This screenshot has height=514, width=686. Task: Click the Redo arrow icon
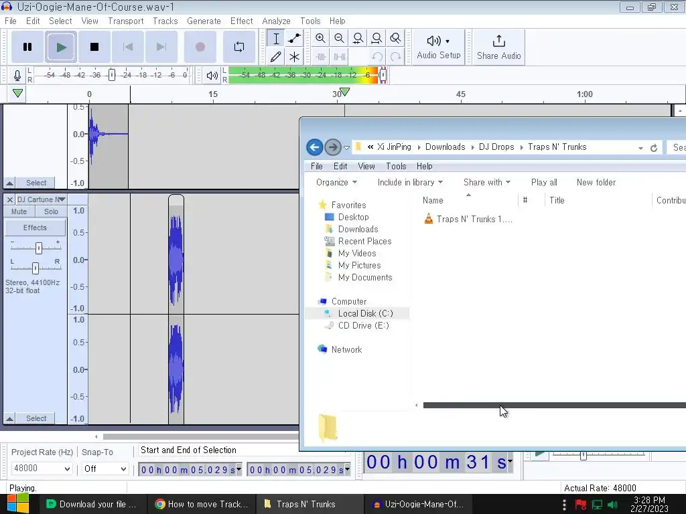click(395, 57)
